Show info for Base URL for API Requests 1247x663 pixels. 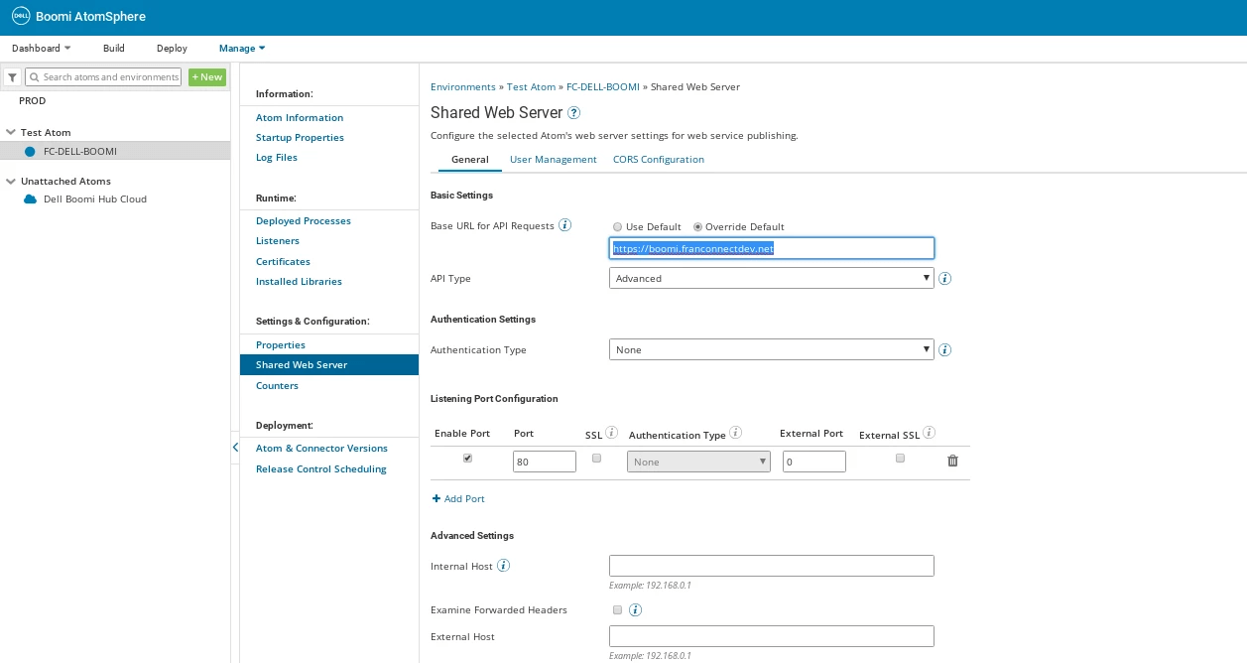(x=564, y=225)
